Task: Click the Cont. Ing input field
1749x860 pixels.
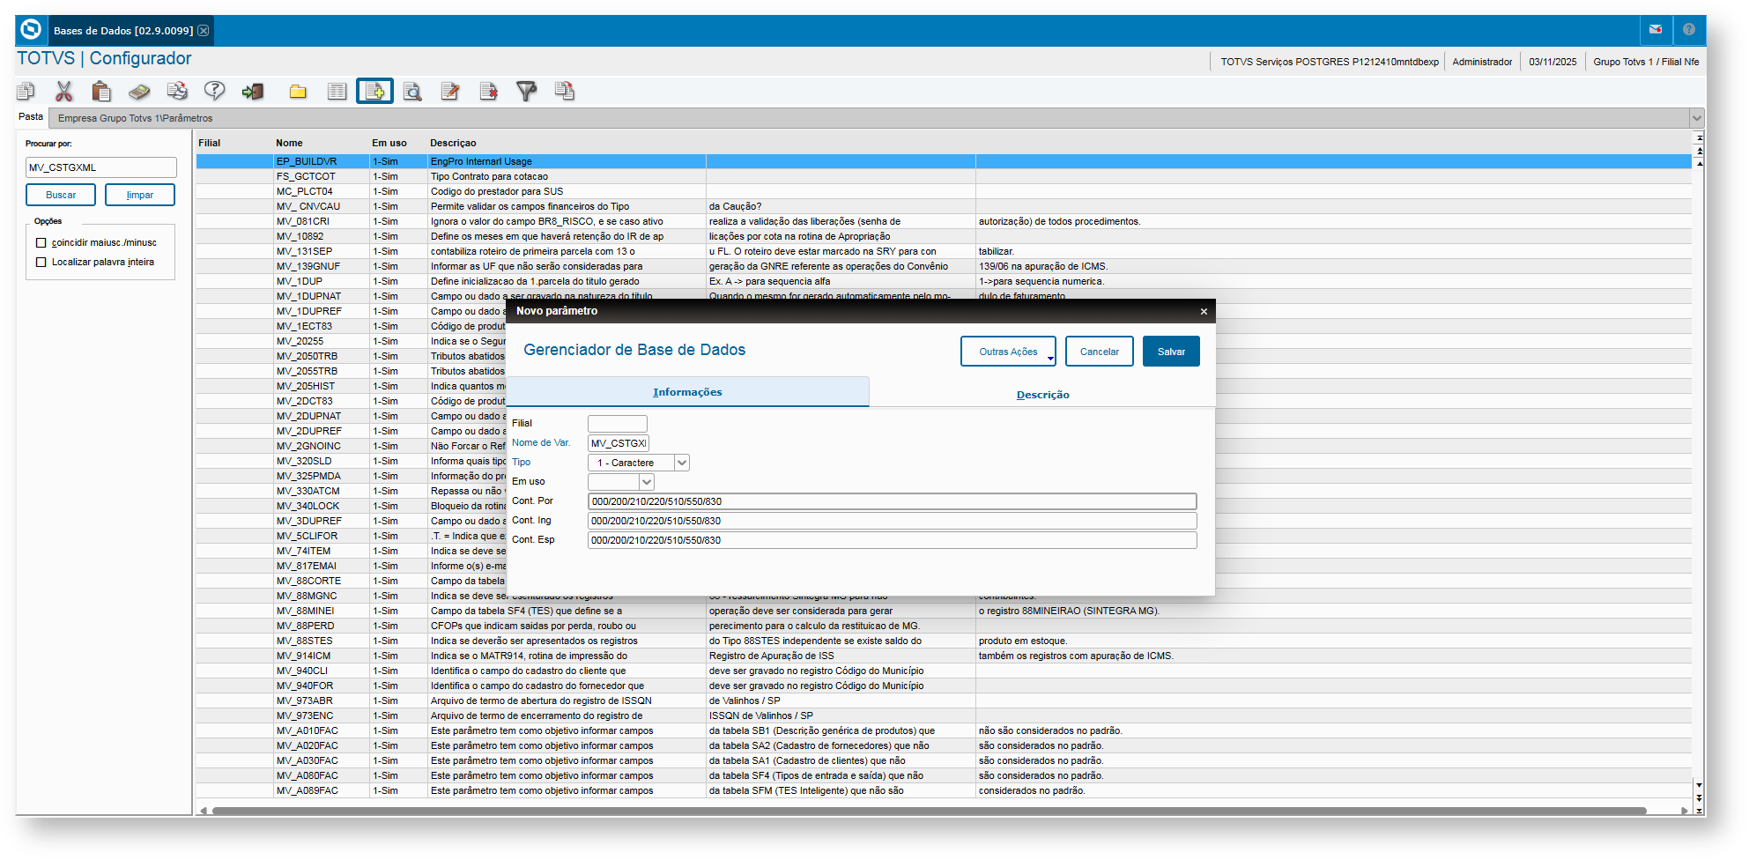Action: (892, 521)
